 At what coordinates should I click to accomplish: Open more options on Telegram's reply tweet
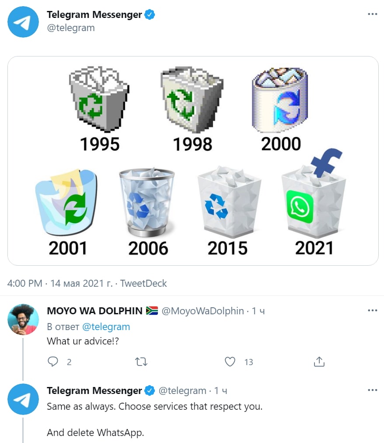(x=372, y=390)
